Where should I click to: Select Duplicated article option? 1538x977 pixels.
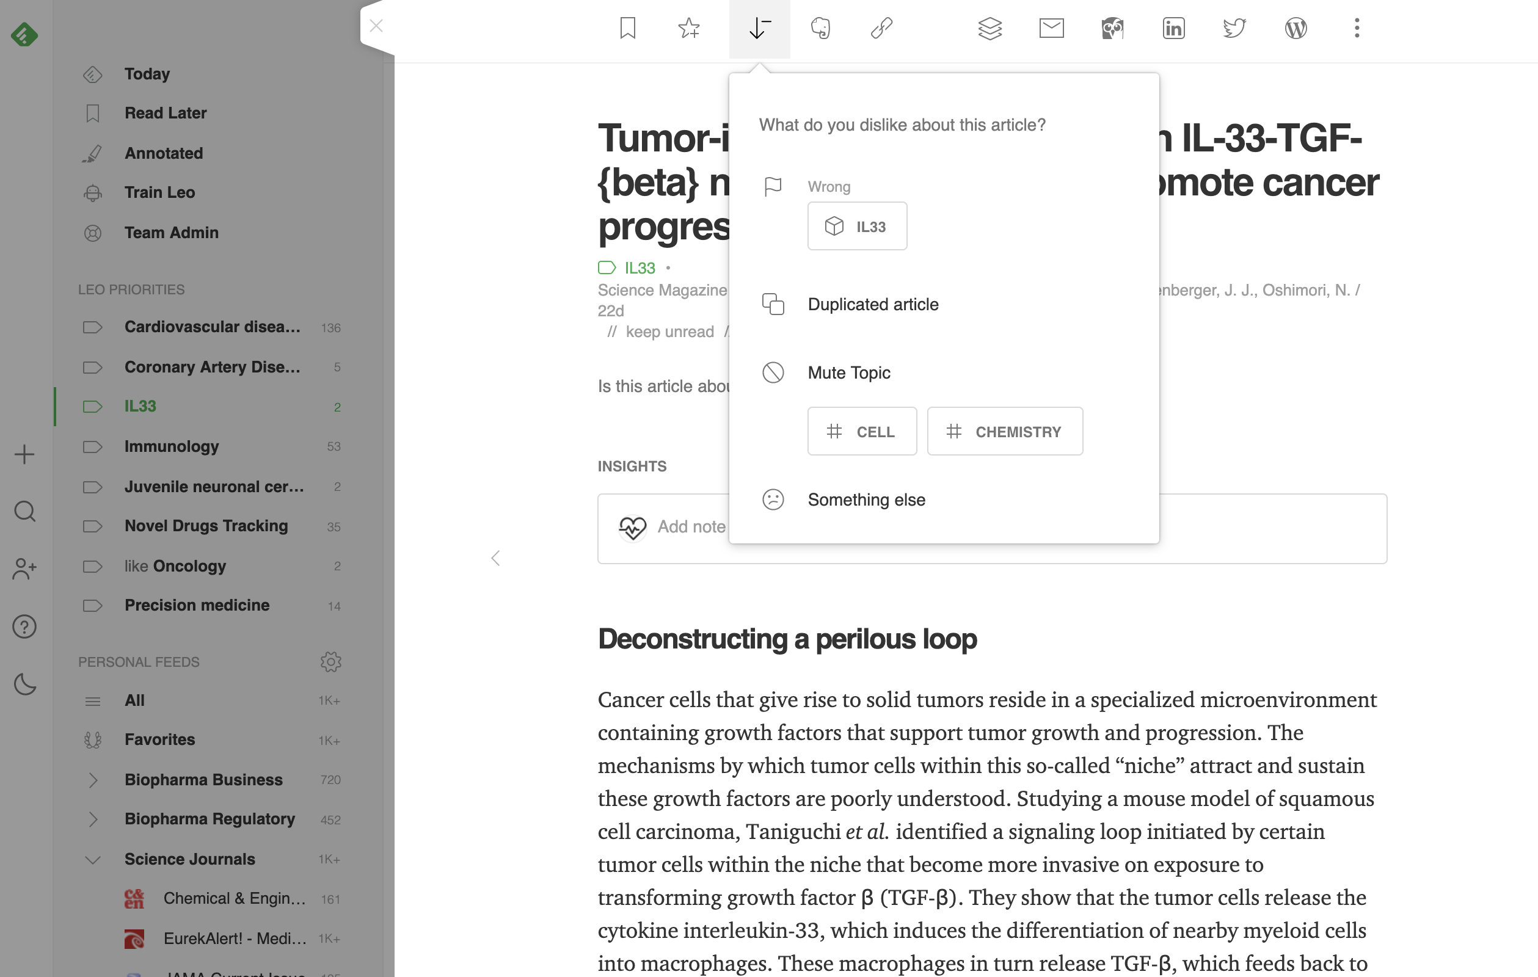(872, 305)
